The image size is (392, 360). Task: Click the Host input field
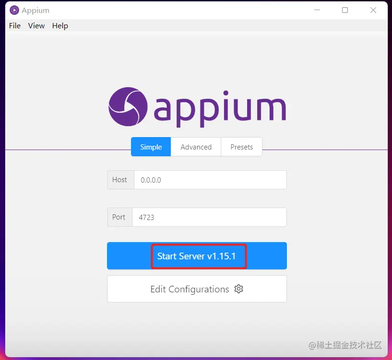pos(210,180)
